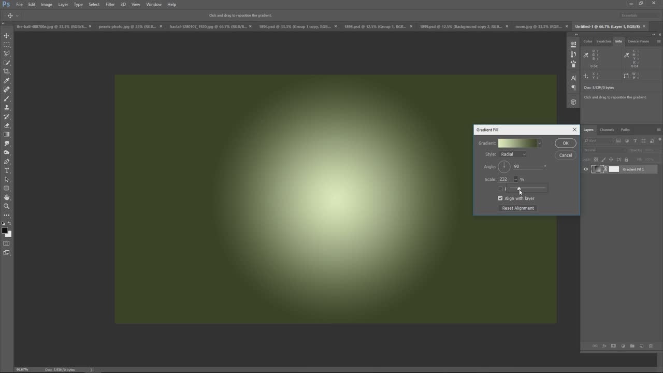
Task: Select the Hand tool
Action: pyautogui.click(x=7, y=197)
